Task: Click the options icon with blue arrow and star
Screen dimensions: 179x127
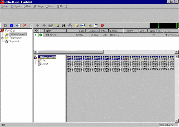Action: tap(83, 26)
